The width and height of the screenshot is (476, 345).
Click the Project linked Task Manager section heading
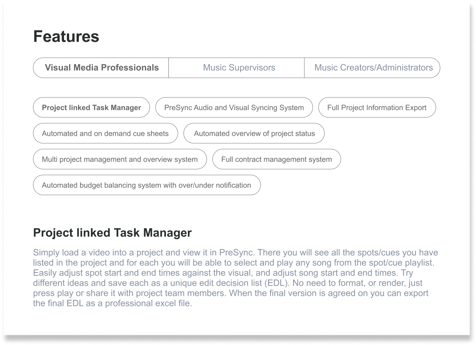click(x=112, y=233)
